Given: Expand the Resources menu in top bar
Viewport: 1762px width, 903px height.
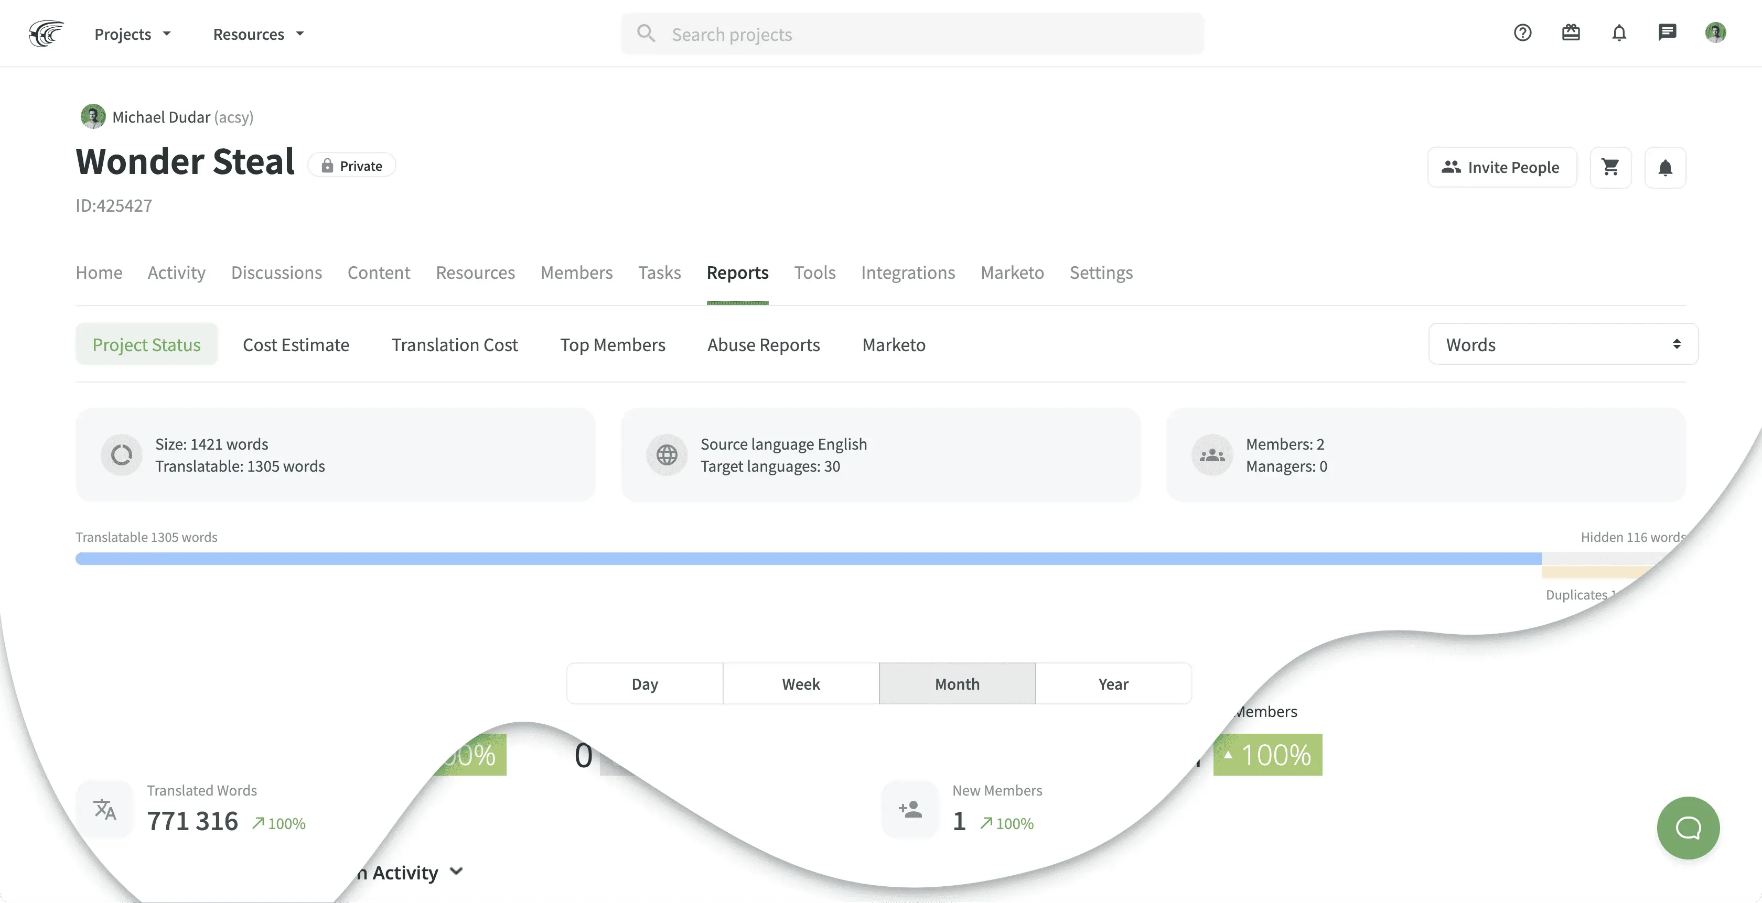Looking at the screenshot, I should click(x=257, y=34).
